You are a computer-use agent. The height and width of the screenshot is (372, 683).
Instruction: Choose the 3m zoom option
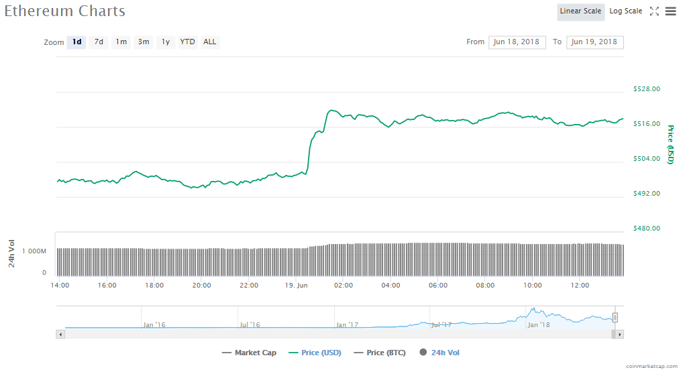(144, 42)
